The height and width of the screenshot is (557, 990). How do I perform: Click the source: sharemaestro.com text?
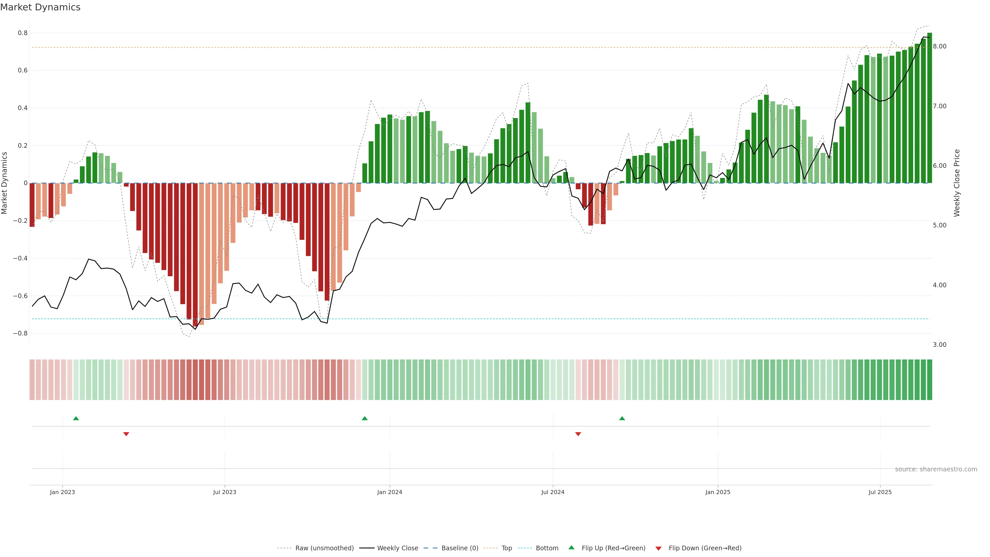point(936,469)
